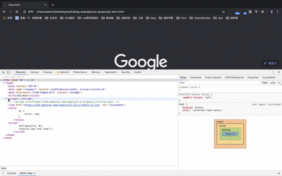The image size is (282, 176).
Task: Open the 'html规范' bookmarks folder
Action: [x=67, y=18]
